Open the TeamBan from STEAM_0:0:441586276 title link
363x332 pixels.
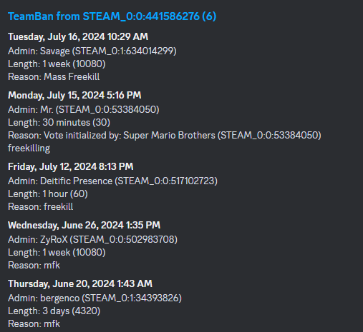tap(112, 16)
